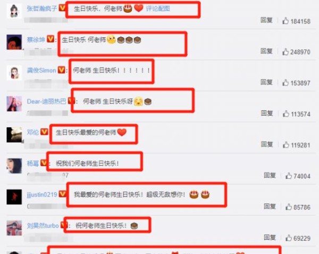Open the 评论配图 link

tap(158, 9)
